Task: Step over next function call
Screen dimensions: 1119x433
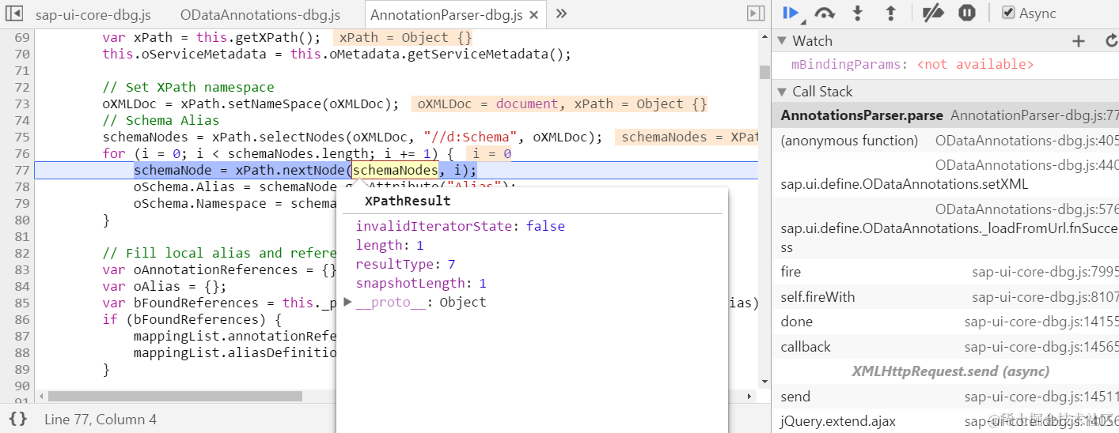Action: click(x=825, y=13)
